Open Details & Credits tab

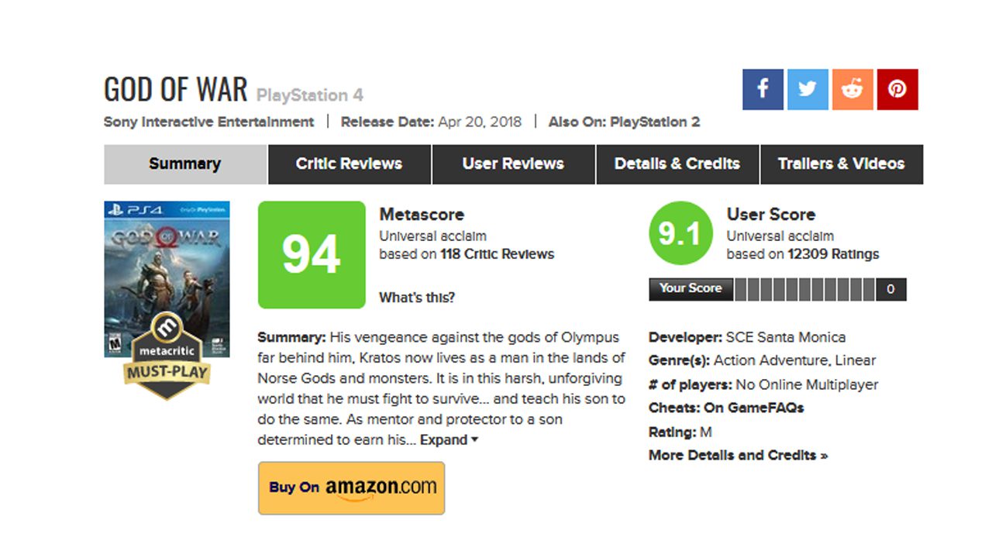677,164
